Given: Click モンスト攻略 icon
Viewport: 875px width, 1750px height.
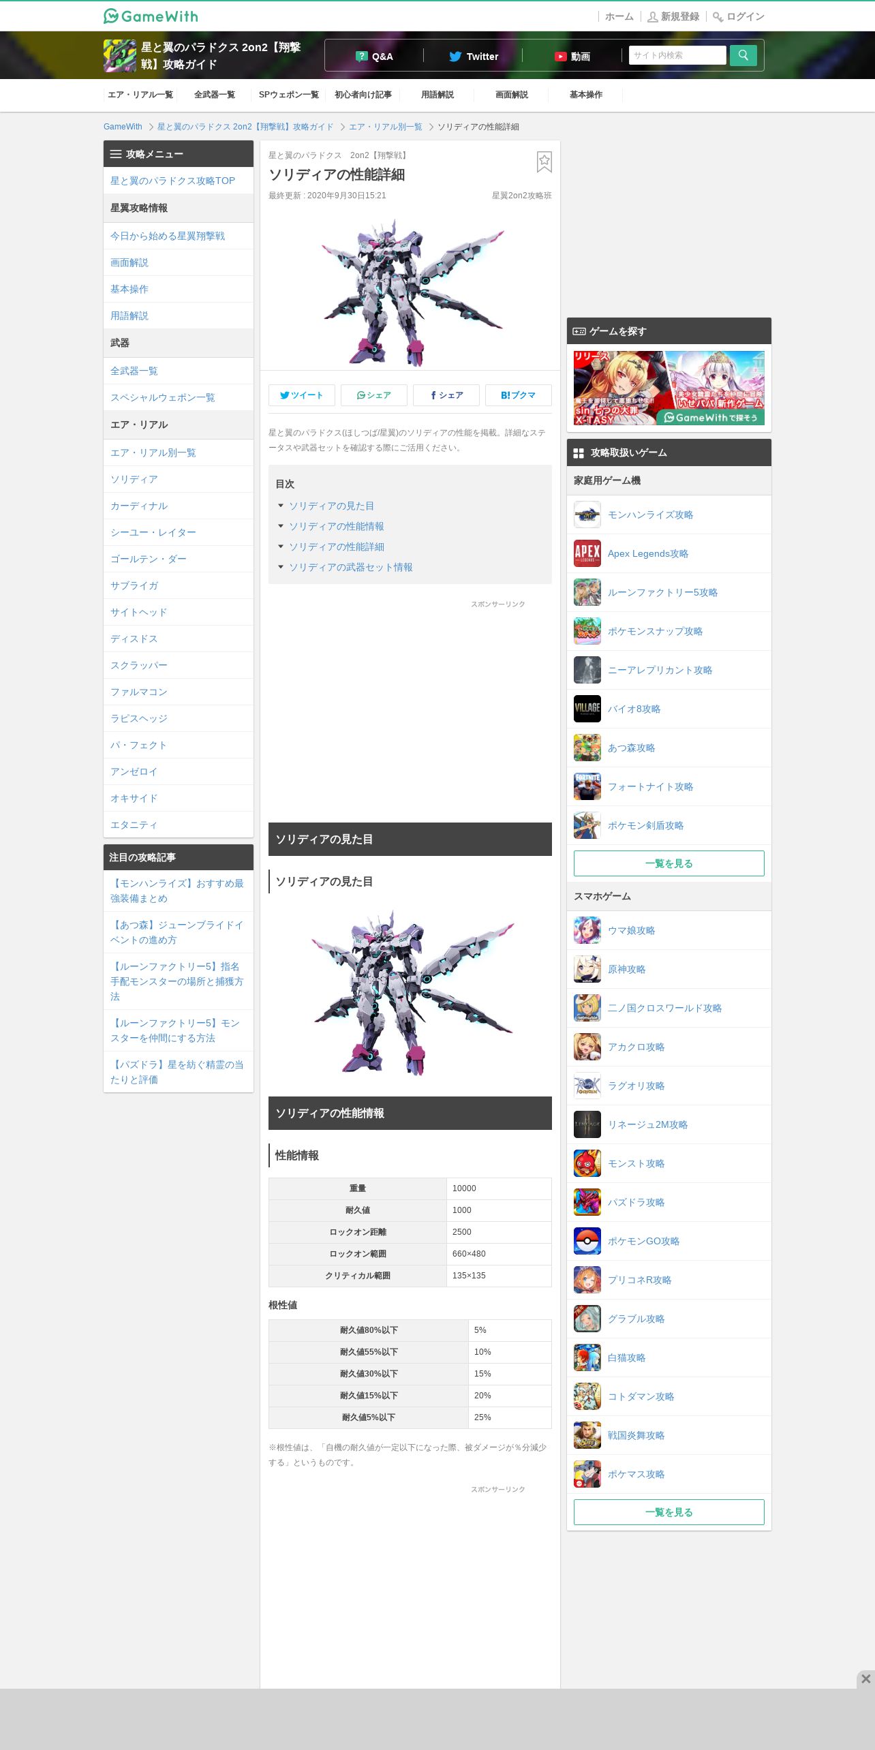Looking at the screenshot, I should coord(587,1163).
